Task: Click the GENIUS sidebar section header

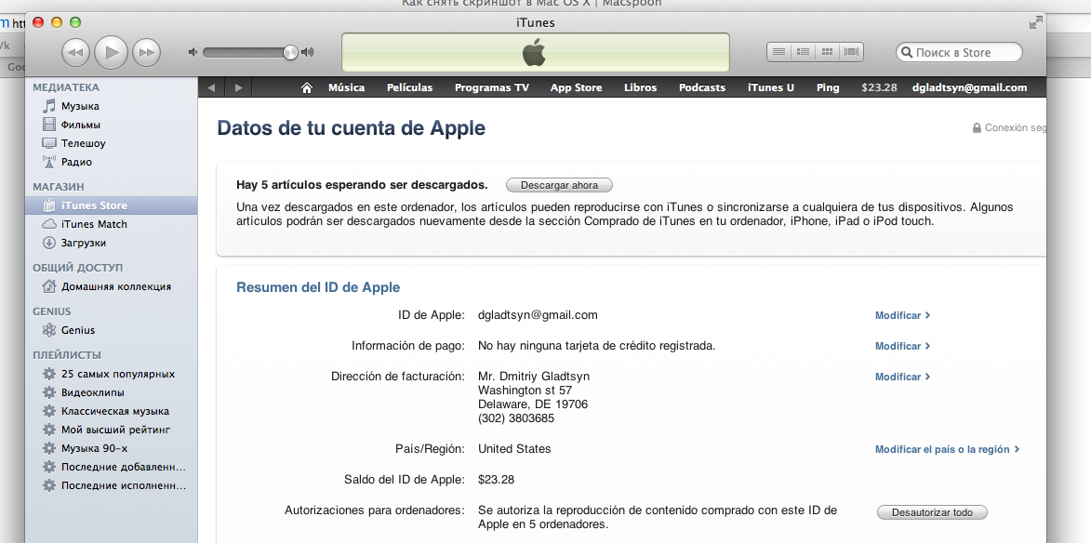Action: pyautogui.click(x=51, y=311)
